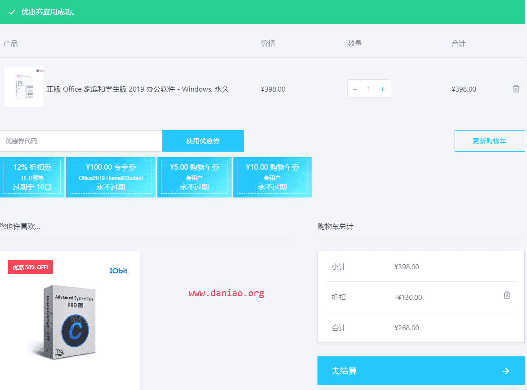Viewport: 527px width, 390px height.
Task: Open the Office 家庭和学生版 2019 product link
Action: point(138,89)
